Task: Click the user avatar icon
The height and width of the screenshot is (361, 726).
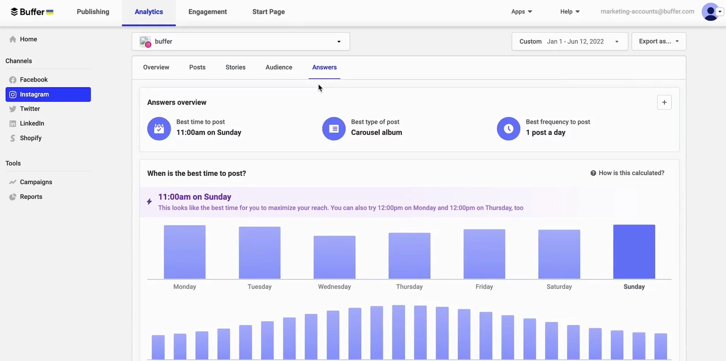Action: click(710, 12)
